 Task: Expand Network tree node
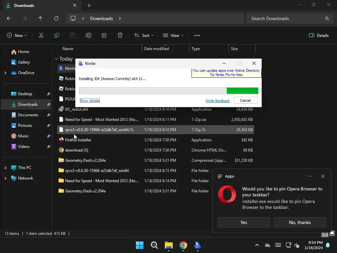[x=5, y=178]
